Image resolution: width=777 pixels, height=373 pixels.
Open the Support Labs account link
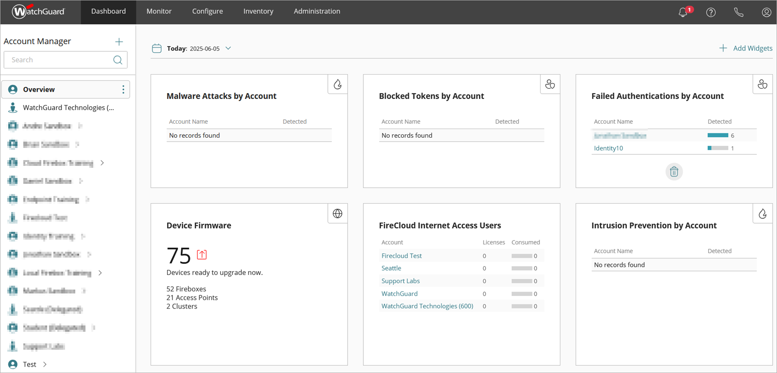coord(401,281)
